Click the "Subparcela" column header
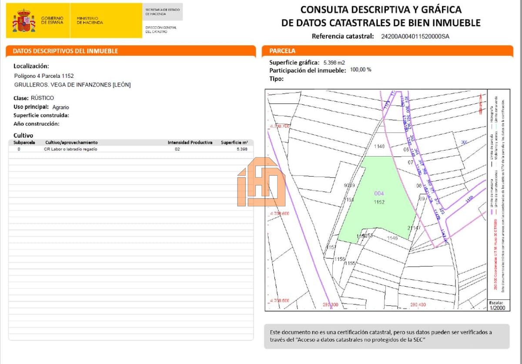 (24, 142)
